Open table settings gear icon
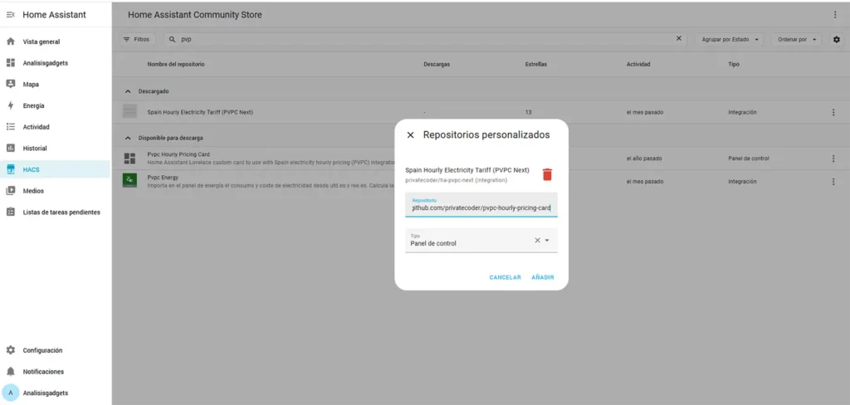 [837, 40]
